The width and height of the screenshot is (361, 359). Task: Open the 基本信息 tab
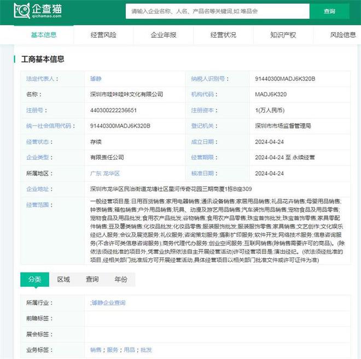coord(44,35)
